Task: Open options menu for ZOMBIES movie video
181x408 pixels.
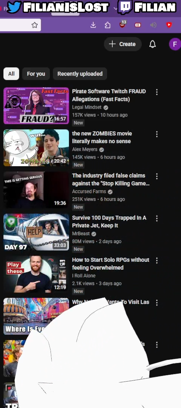Action: tap(156, 134)
